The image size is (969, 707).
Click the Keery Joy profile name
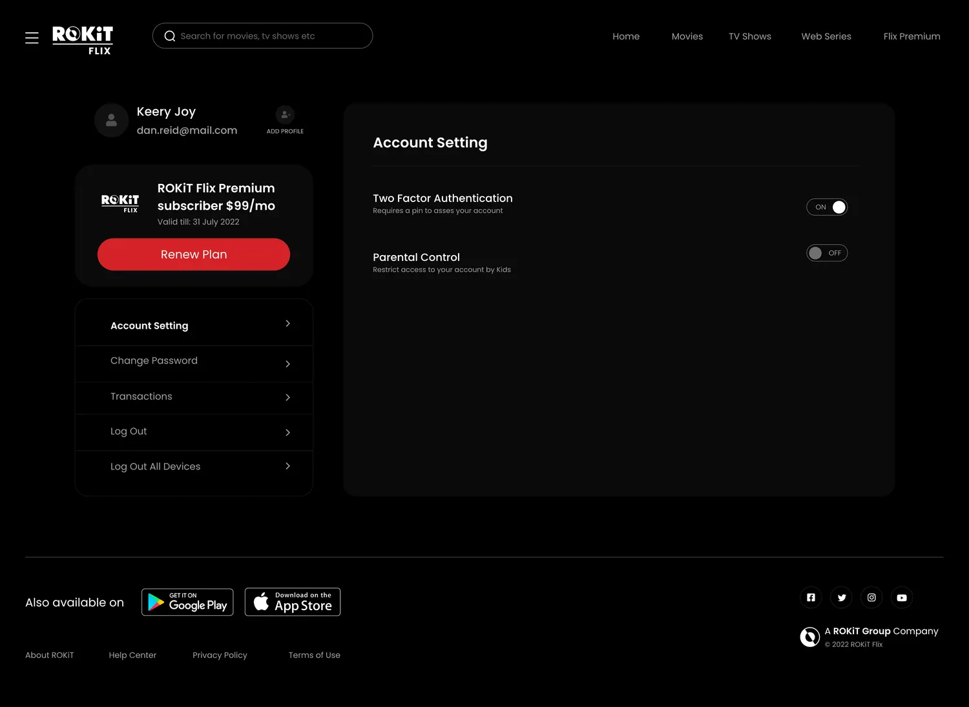click(x=166, y=112)
